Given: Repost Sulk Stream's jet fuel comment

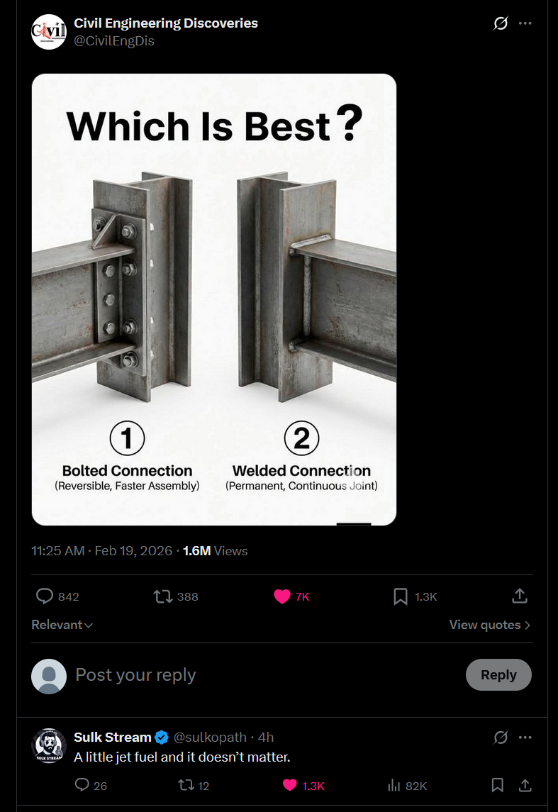Looking at the screenshot, I should point(185,785).
